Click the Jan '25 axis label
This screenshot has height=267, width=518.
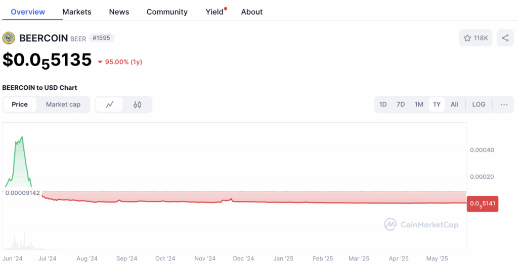(283, 259)
